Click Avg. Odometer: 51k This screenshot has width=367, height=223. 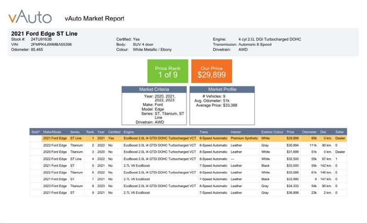tap(212, 101)
